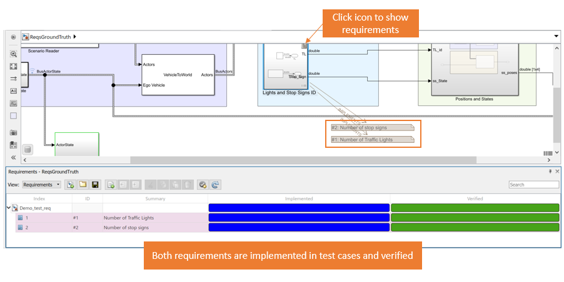Click the Fit to View icon
The height and width of the screenshot is (282, 564).
(13, 66)
